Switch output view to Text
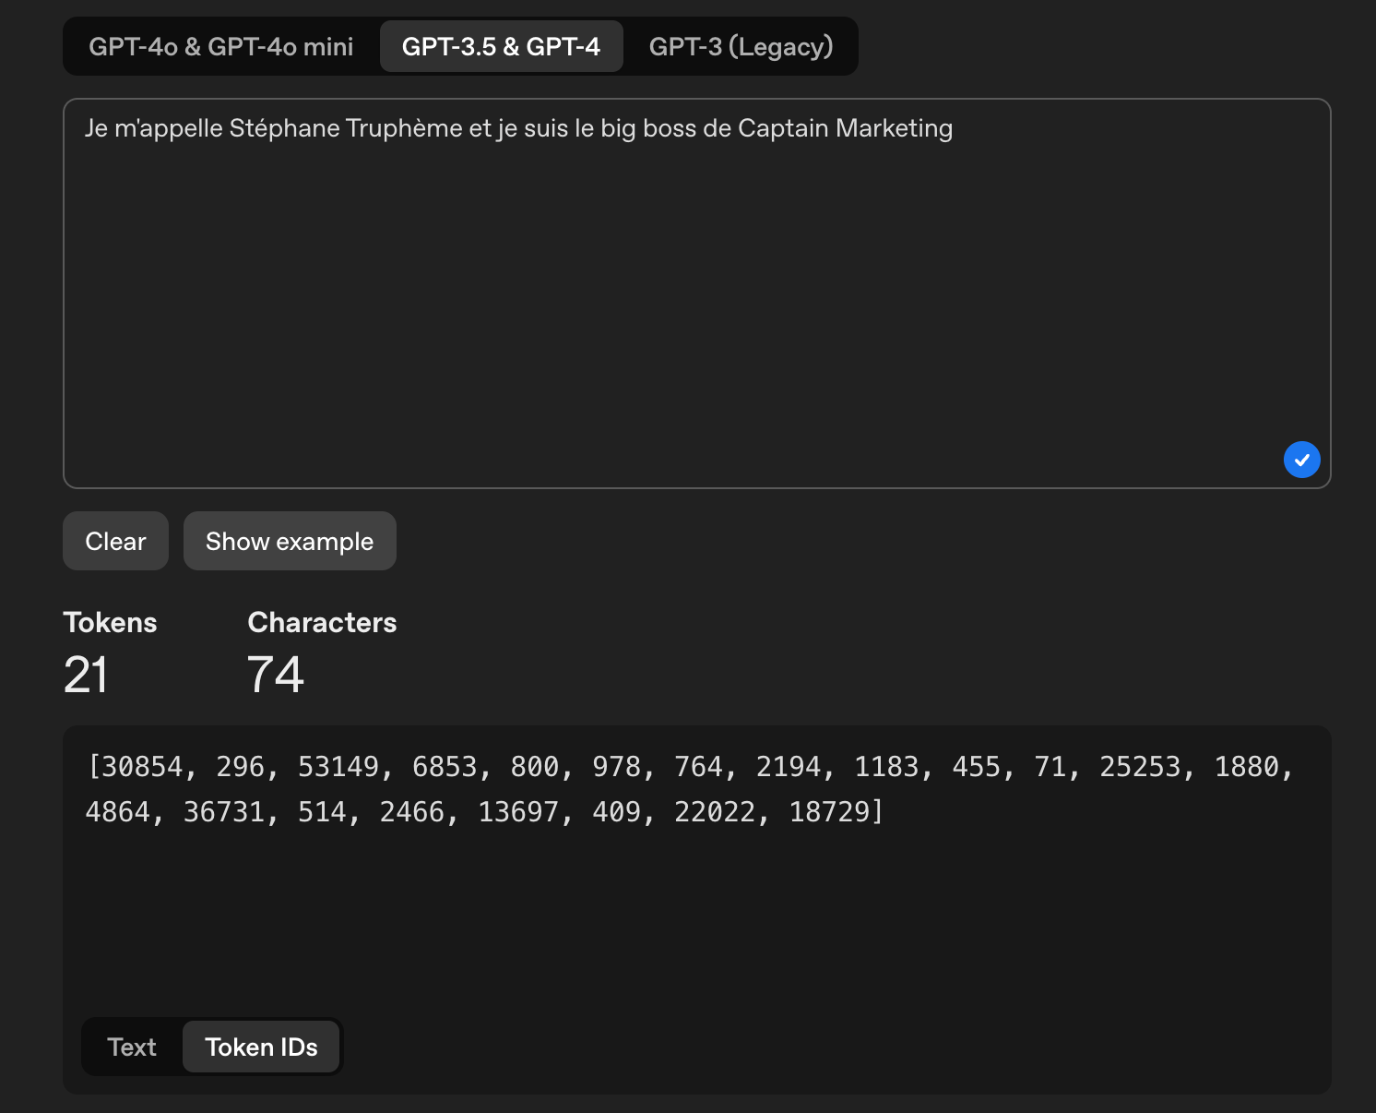 tap(132, 1047)
